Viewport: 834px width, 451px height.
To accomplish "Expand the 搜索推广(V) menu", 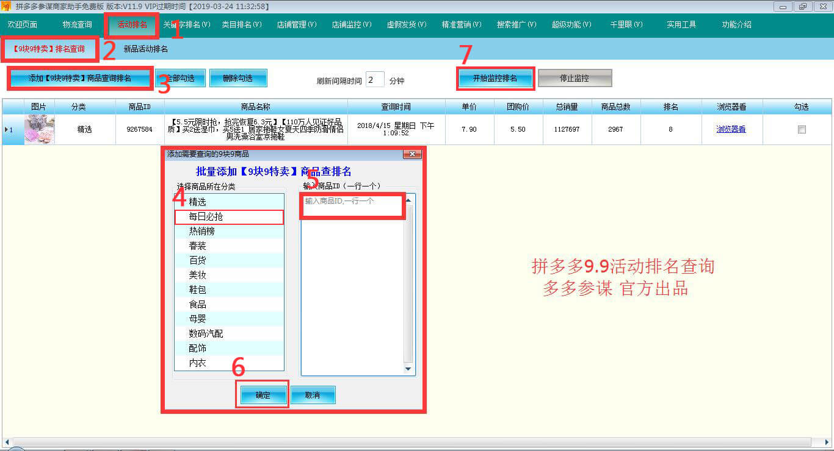I will pyautogui.click(x=517, y=25).
